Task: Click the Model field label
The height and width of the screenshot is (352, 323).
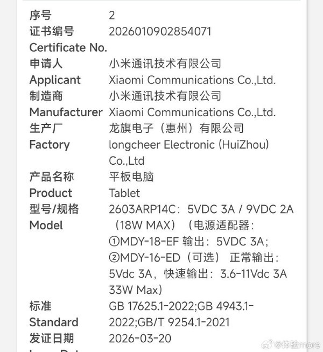Action: [46, 225]
